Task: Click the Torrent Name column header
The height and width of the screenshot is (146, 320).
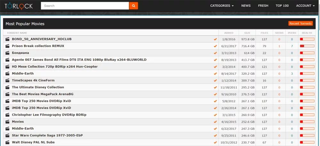Action: point(17,33)
